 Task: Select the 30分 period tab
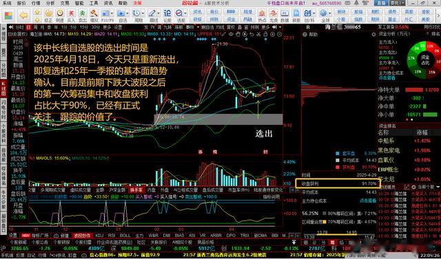coord(95,27)
